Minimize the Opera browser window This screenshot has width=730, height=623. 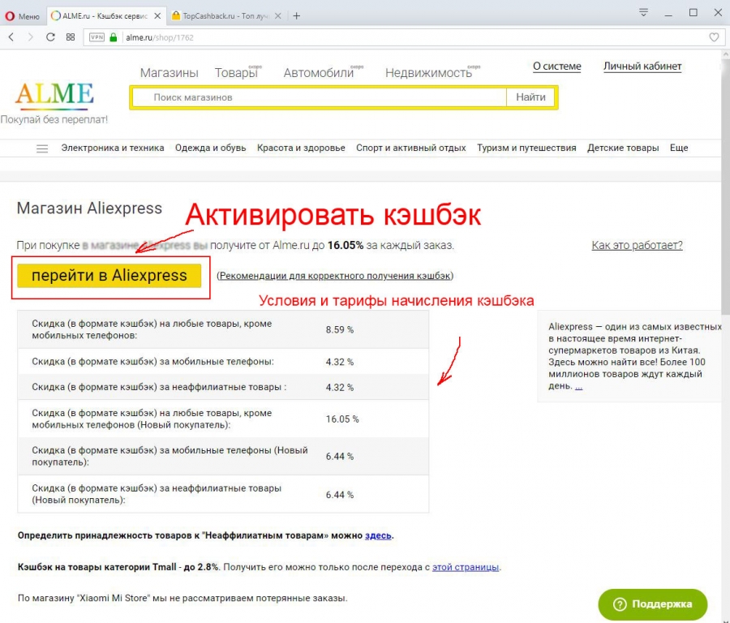[668, 14]
